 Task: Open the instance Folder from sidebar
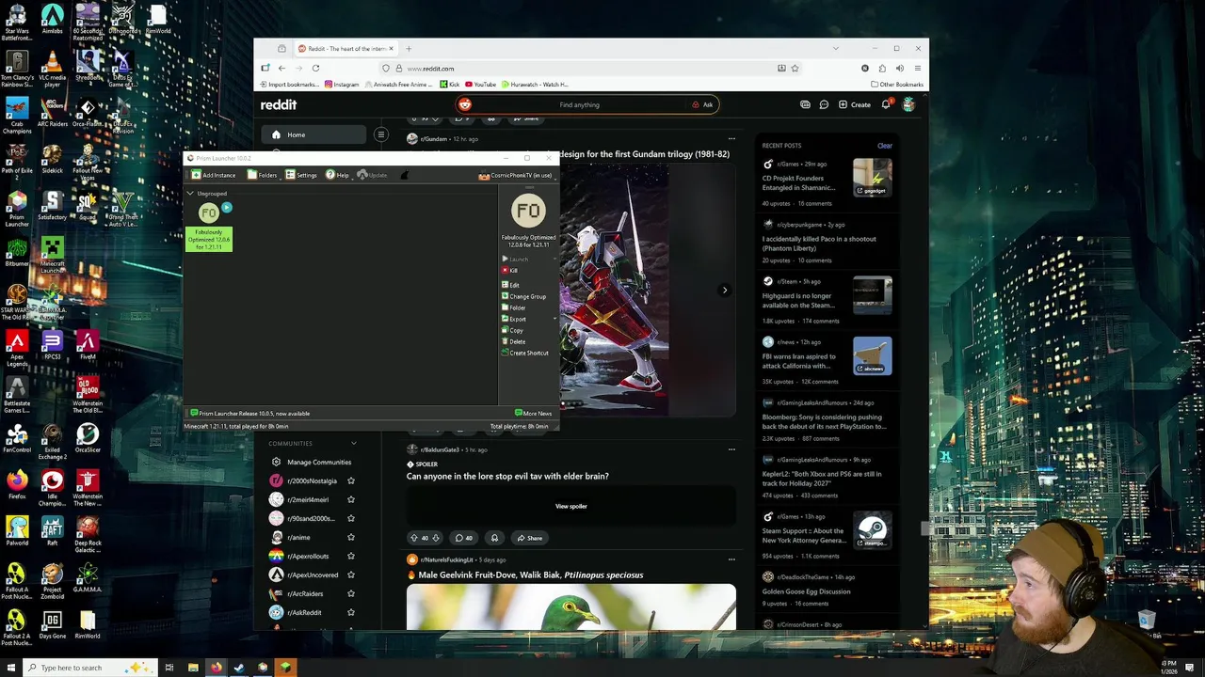[x=514, y=307]
